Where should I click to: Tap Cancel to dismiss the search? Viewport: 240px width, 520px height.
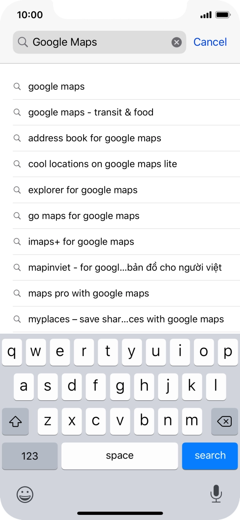[210, 42]
